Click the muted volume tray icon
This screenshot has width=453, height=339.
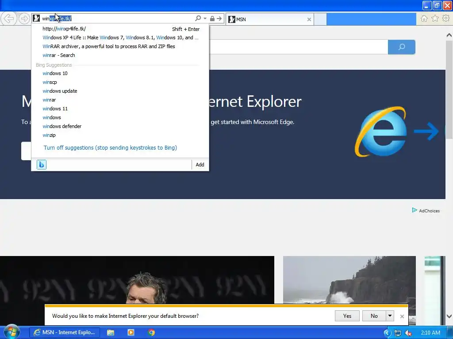pos(408,333)
